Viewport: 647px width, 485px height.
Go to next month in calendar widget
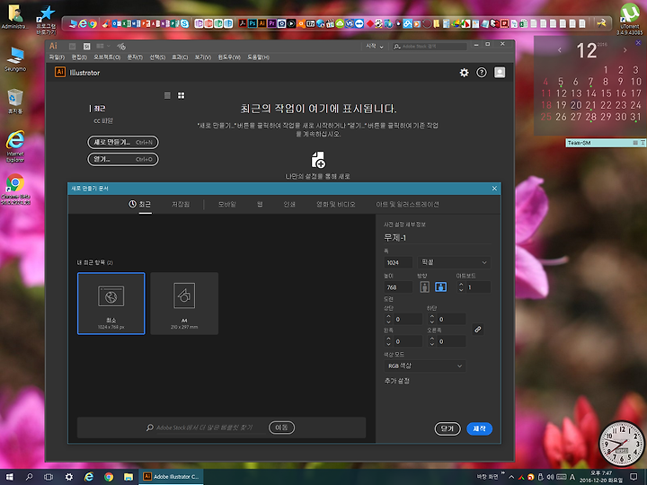pyautogui.click(x=625, y=50)
